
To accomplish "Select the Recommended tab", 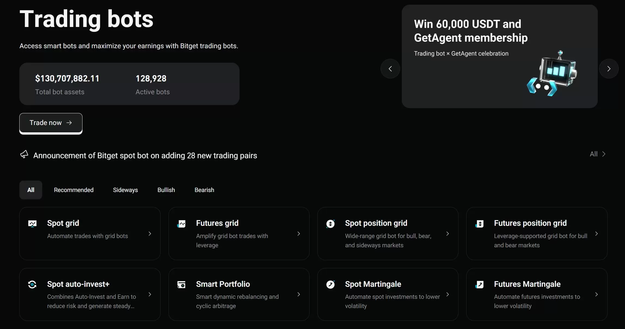I will [74, 190].
